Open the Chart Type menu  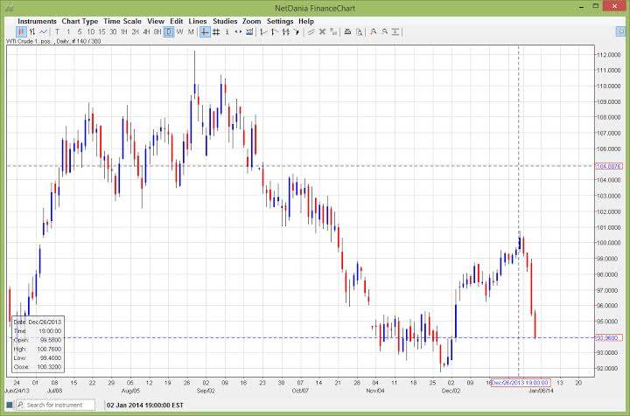click(80, 21)
